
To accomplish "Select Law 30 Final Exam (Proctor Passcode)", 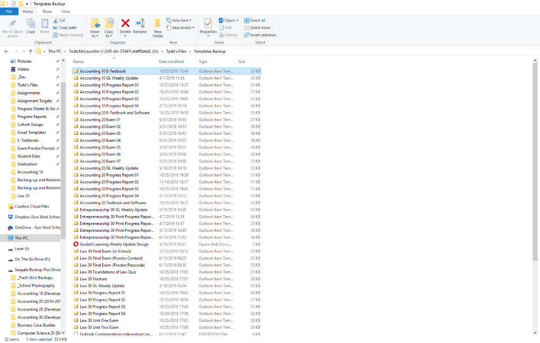I will 112,266.
